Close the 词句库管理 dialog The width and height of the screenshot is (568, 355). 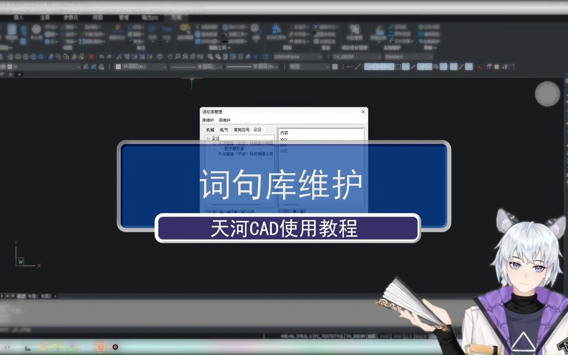tap(363, 112)
